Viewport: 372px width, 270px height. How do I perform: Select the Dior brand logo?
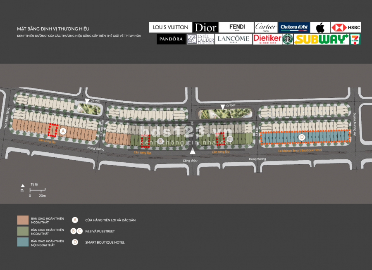205,28
